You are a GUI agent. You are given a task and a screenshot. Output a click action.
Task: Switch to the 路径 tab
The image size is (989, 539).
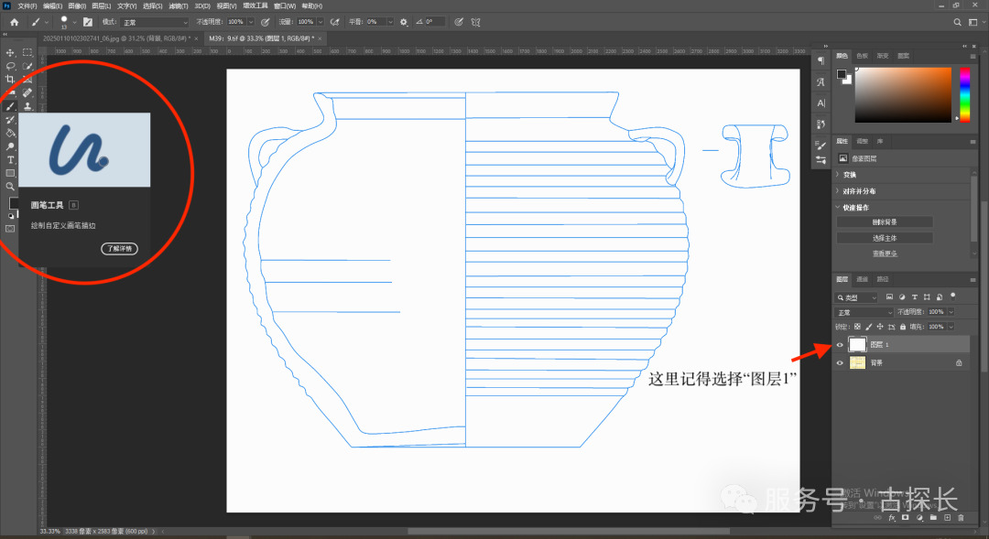883,279
